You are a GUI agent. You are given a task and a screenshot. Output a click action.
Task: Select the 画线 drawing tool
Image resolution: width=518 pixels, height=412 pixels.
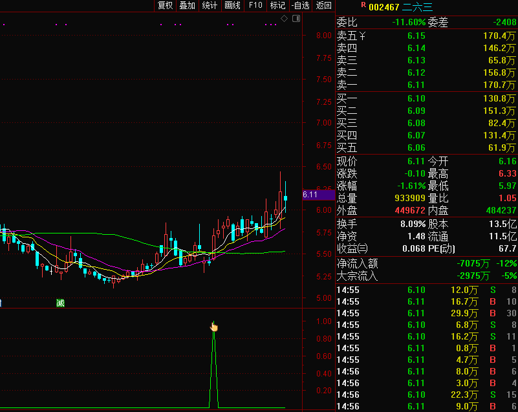[x=232, y=5]
